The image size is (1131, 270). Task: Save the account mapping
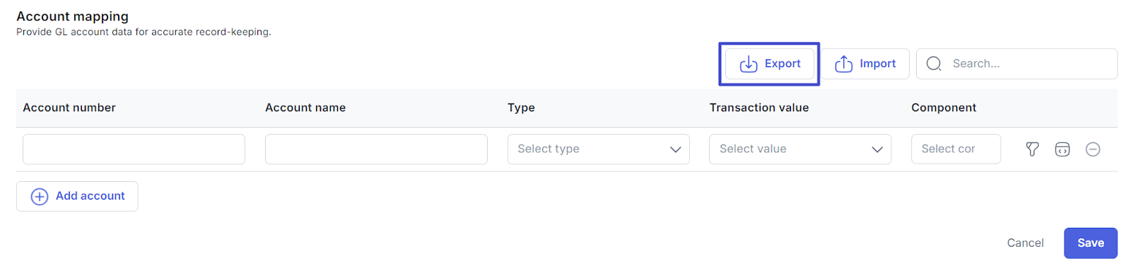1090,243
